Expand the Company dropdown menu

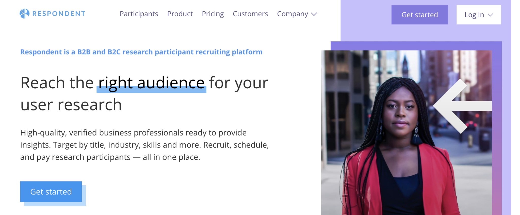[x=297, y=14]
